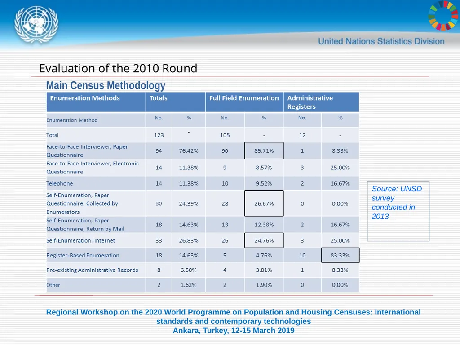The height and width of the screenshot is (345, 460).
Task: Select 'Face-to-Face Interviewer, Paper Questionnaire' row label
Action: [x=87, y=151]
